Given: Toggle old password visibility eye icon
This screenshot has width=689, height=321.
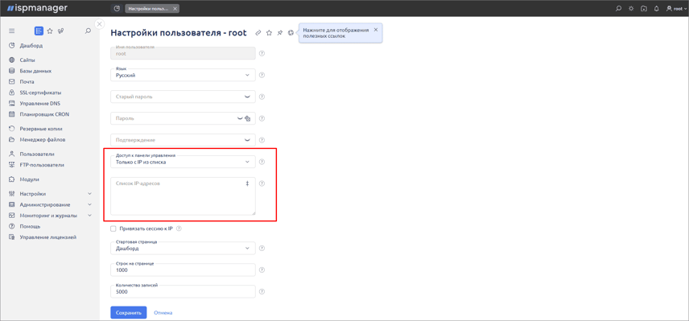Looking at the screenshot, I should point(247,97).
